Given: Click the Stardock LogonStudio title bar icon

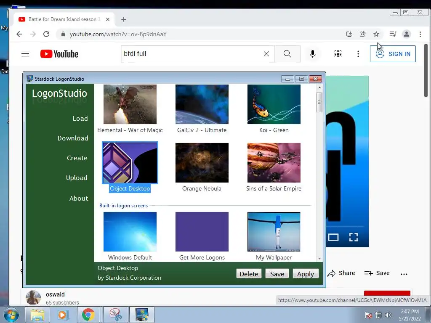Looking at the screenshot, I should click(30, 79).
